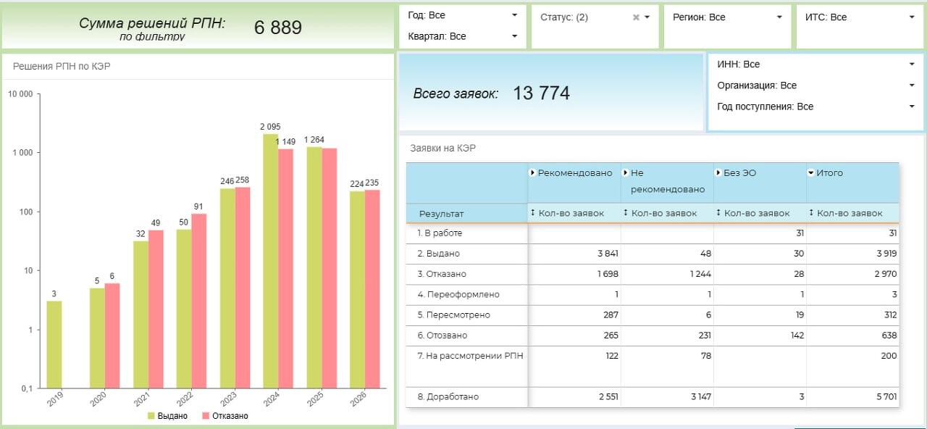The height and width of the screenshot is (429, 927).
Task: Expand the Рекомендовано column header arrow
Action: coord(533,173)
